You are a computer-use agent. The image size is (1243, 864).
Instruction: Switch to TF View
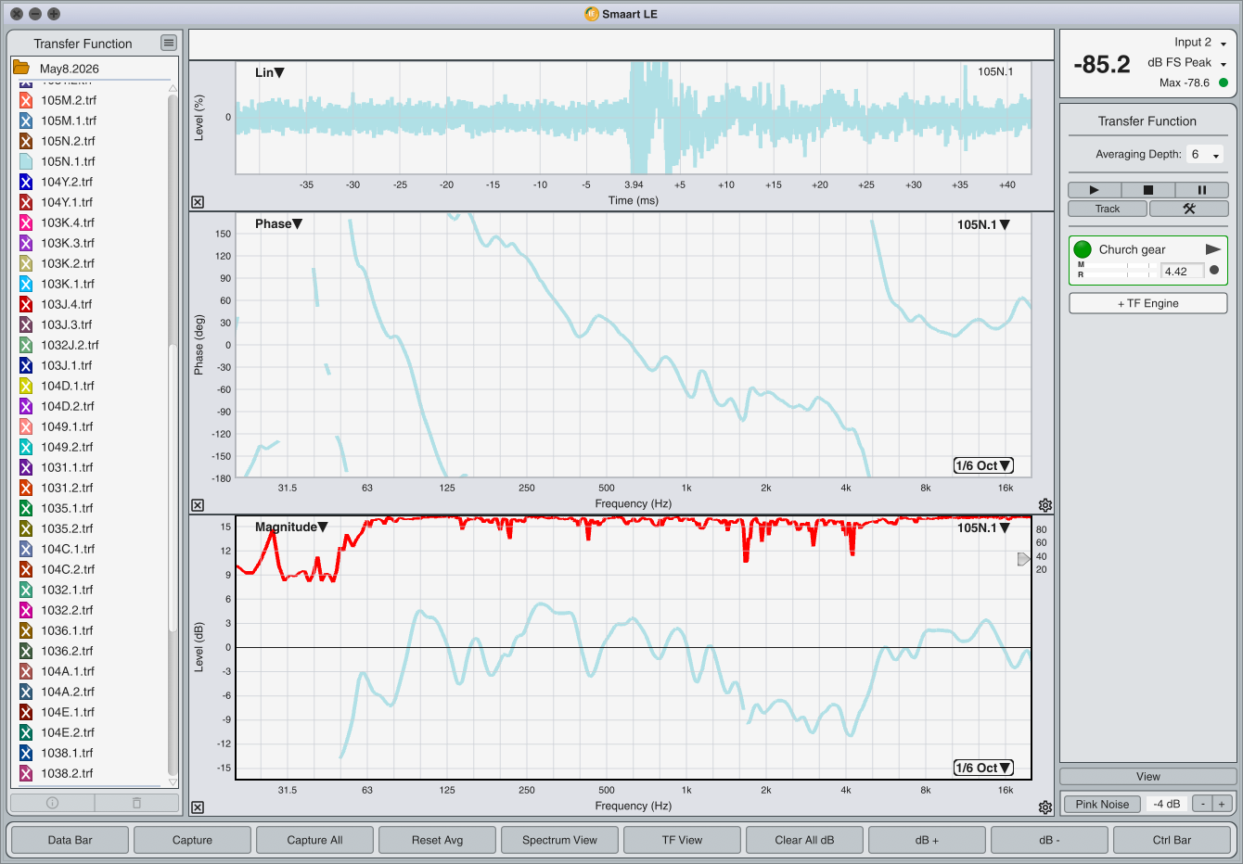tap(682, 840)
